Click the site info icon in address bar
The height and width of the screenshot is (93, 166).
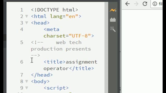[x=155, y=4]
